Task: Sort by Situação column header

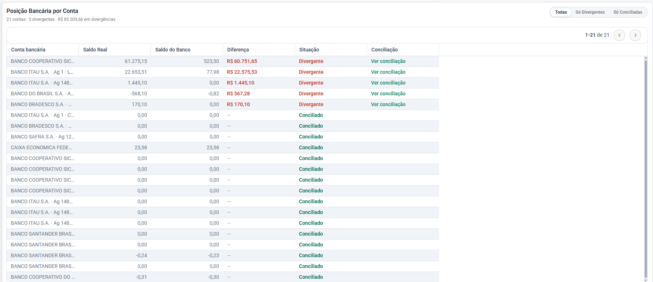Action: coord(331,50)
